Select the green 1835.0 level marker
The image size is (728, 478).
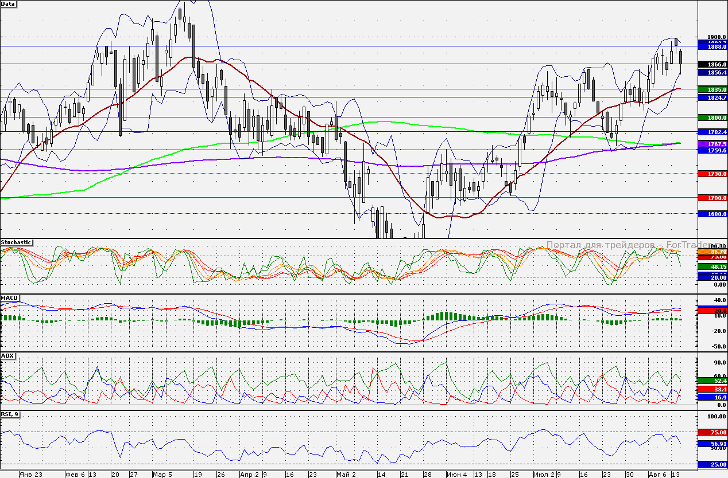point(712,90)
